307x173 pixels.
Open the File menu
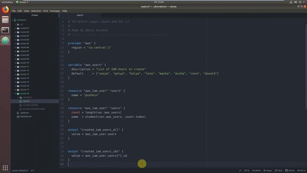click(13, 11)
